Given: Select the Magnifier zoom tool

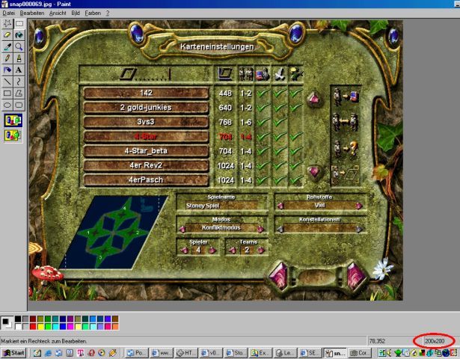Looking at the screenshot, I should tap(19, 47).
